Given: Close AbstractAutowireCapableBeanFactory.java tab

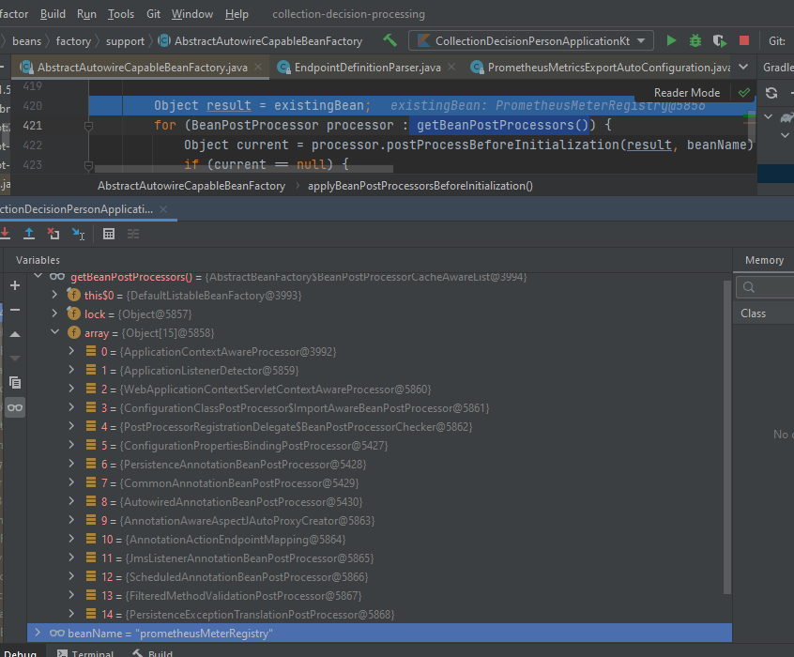Looking at the screenshot, I should point(258,67).
